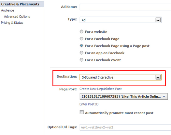Enable Automatically promote most recent post
The image size is (171, 135).
pos(82,112)
